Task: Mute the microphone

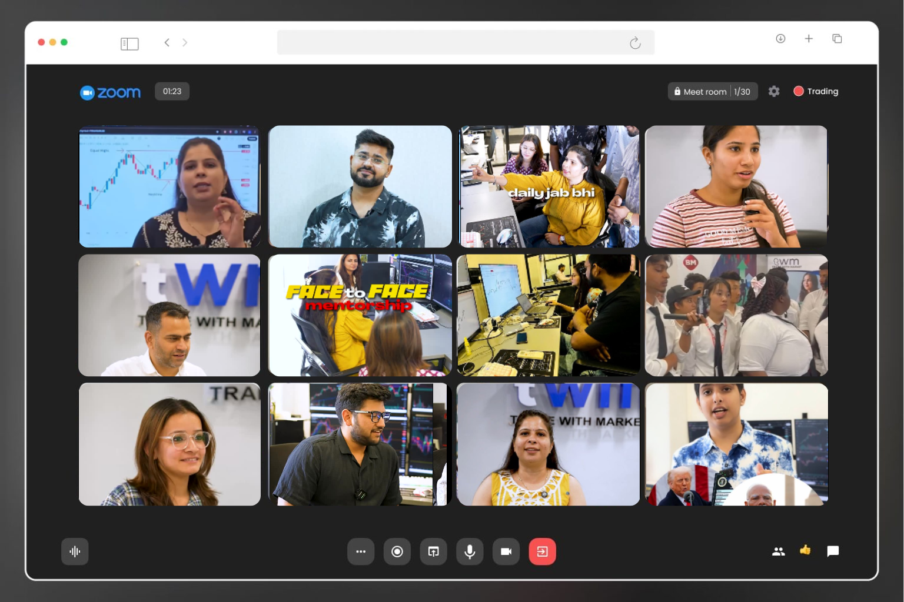Action: tap(470, 551)
